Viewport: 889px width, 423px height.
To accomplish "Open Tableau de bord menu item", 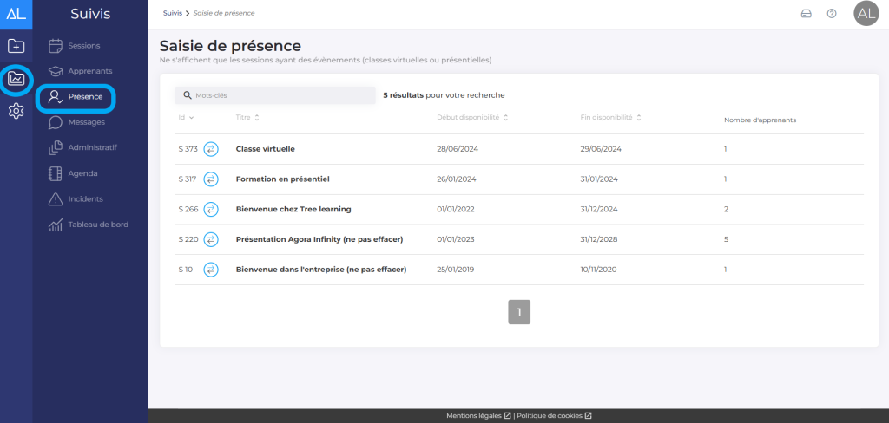I will pos(98,225).
